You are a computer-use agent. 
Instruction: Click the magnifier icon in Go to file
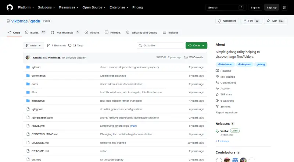pos(140,46)
